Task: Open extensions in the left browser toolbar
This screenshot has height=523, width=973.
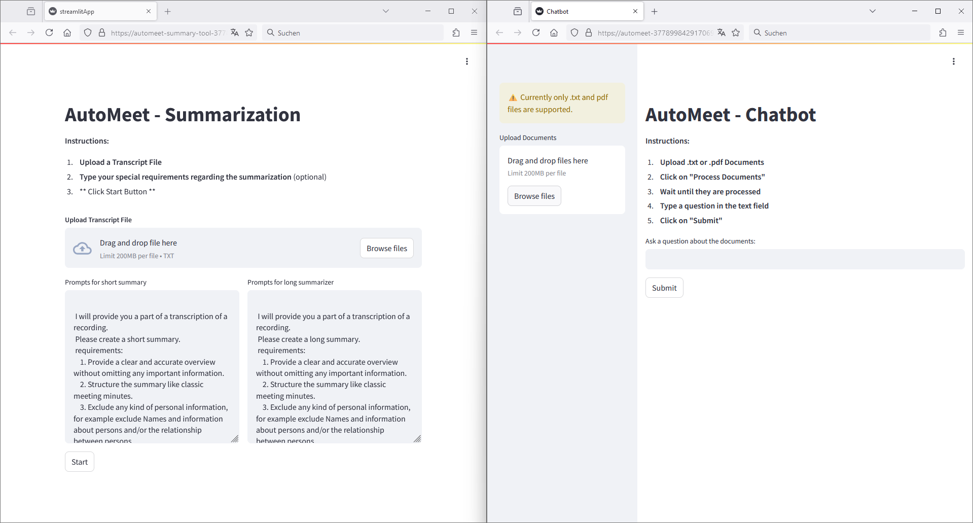Action: tap(456, 32)
